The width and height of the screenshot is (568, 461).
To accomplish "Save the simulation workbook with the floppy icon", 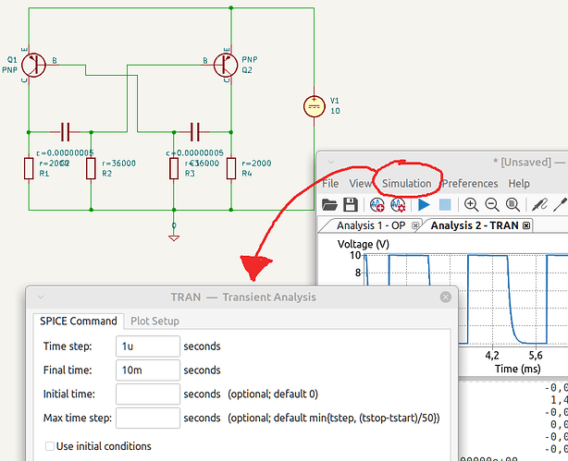I will point(351,205).
